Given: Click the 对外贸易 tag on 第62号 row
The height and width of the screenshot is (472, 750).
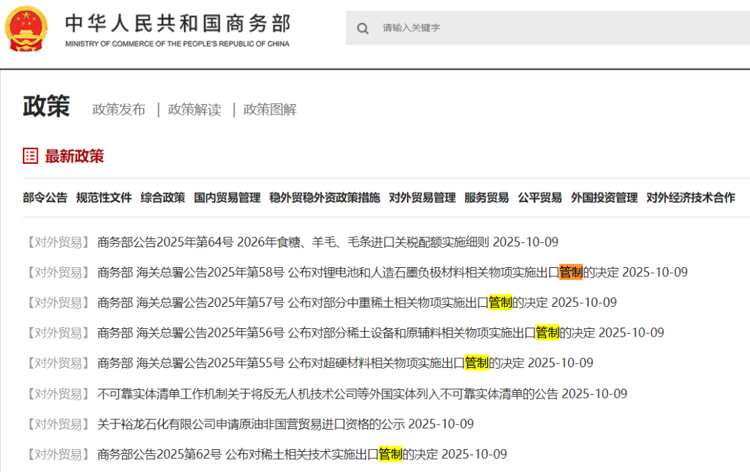Looking at the screenshot, I should (x=58, y=454).
